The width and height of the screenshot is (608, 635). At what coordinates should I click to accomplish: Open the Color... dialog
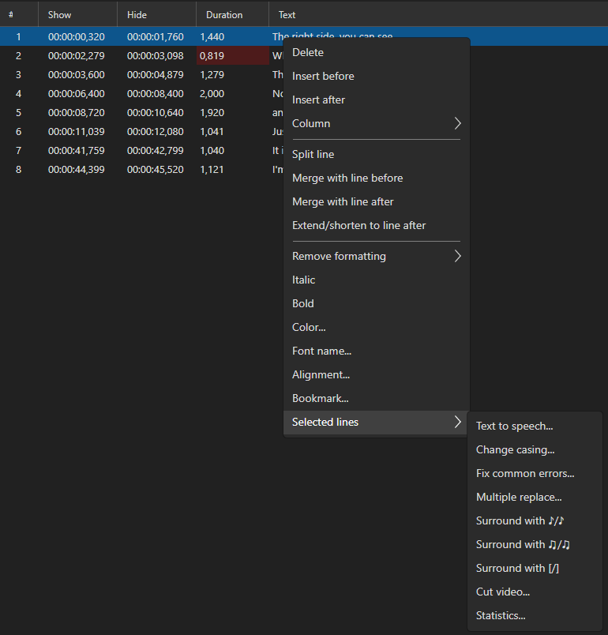[x=309, y=328]
